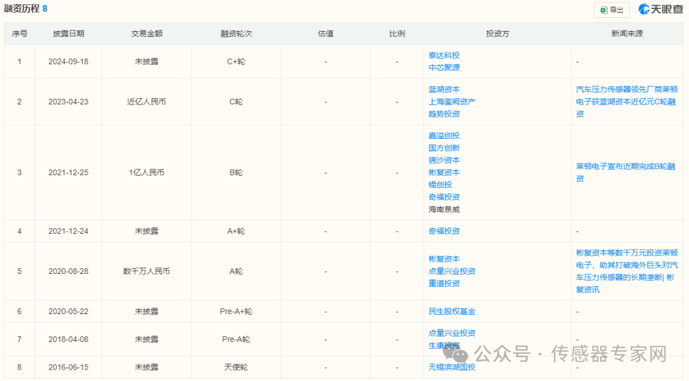Click the count 8 beside 融资历程
The height and width of the screenshot is (381, 689).
tap(45, 9)
